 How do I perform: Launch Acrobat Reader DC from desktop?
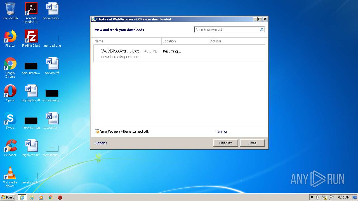tap(31, 13)
